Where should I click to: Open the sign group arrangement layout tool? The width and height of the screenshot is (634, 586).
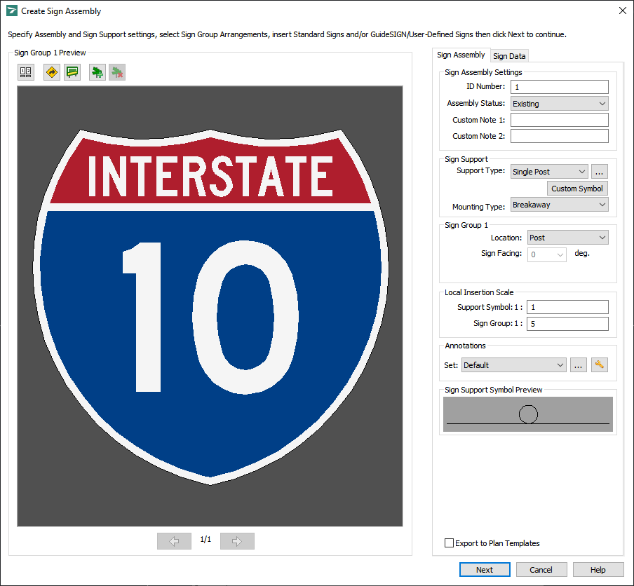(x=25, y=72)
